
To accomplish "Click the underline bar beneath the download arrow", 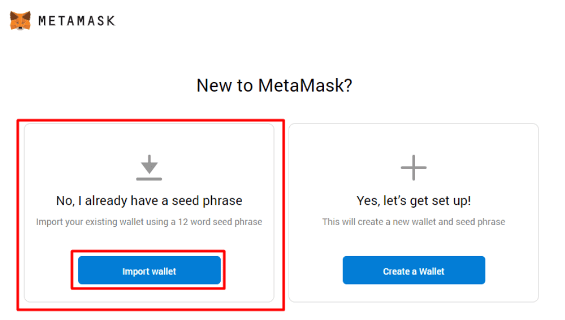I will click(x=149, y=179).
